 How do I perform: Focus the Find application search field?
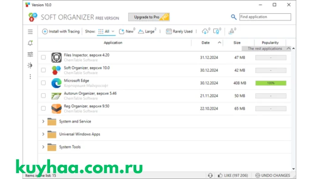[265, 17]
